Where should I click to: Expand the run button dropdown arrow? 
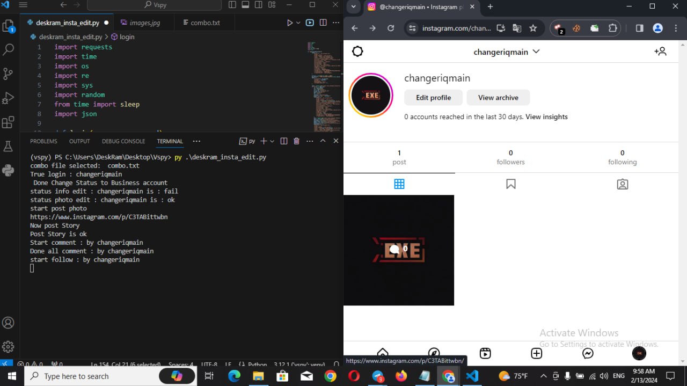(298, 23)
